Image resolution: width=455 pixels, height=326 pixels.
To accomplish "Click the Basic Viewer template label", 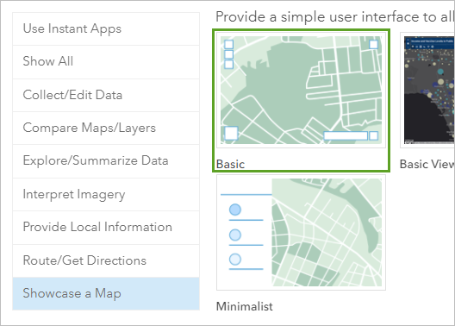I will click(427, 165).
